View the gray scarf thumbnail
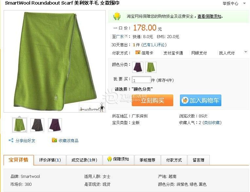Image resolution: width=250 pixels, height=192 pixels. [37, 125]
